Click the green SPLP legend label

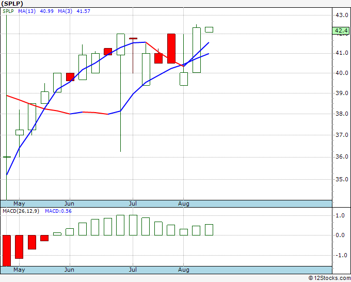coord(8,11)
